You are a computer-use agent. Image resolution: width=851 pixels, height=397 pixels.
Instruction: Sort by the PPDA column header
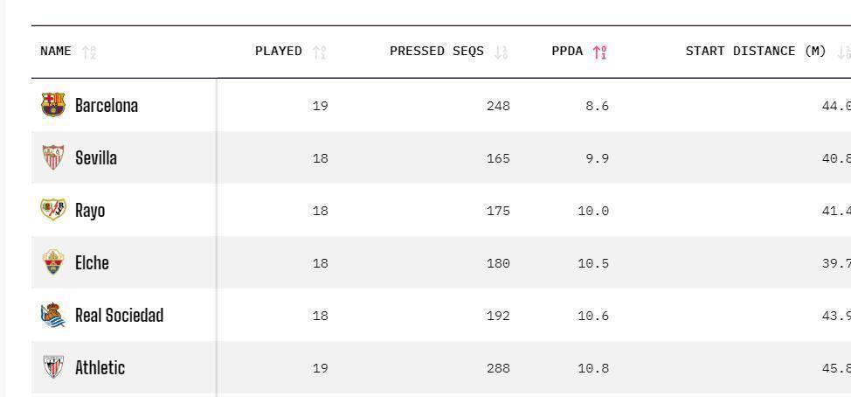coord(567,51)
